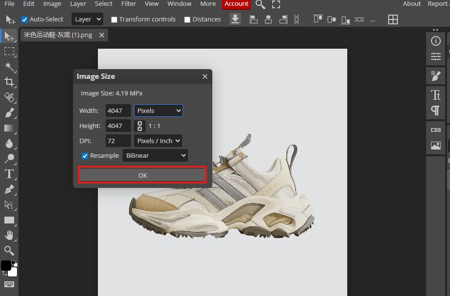Disable the Auto-Select checkbox
450x296 pixels.
[24, 19]
